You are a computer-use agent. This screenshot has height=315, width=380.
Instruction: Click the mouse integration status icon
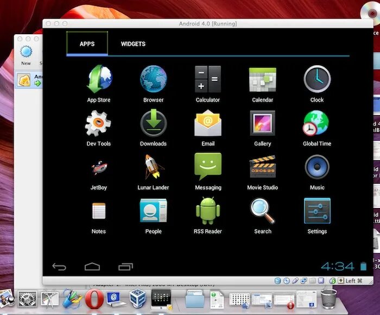click(332, 281)
